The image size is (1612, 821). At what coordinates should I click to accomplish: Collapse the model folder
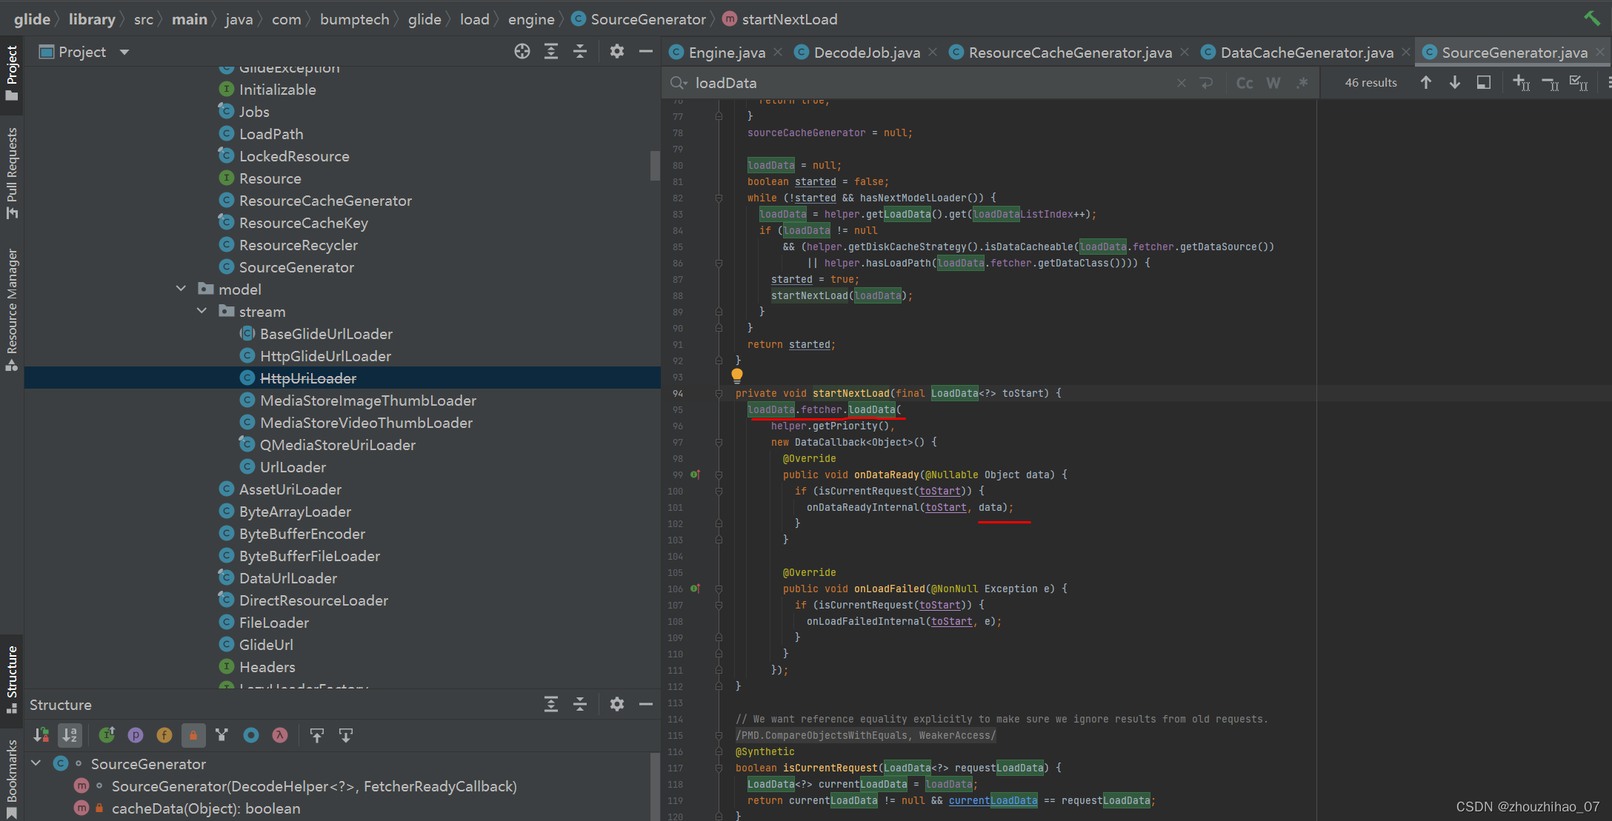(x=181, y=289)
